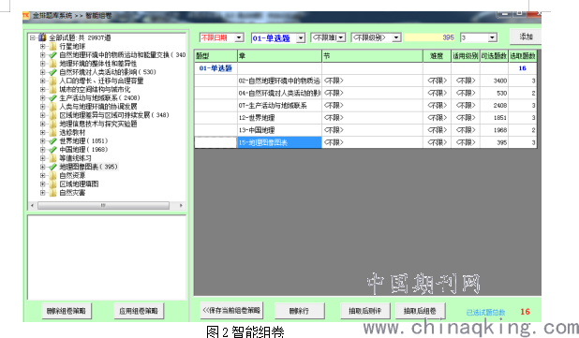Click the <<保存当前组卷策略 button

[231, 310]
